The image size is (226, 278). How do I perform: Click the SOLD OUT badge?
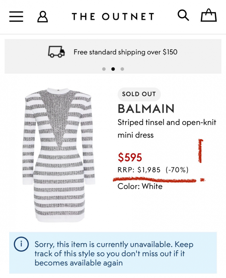(x=139, y=94)
